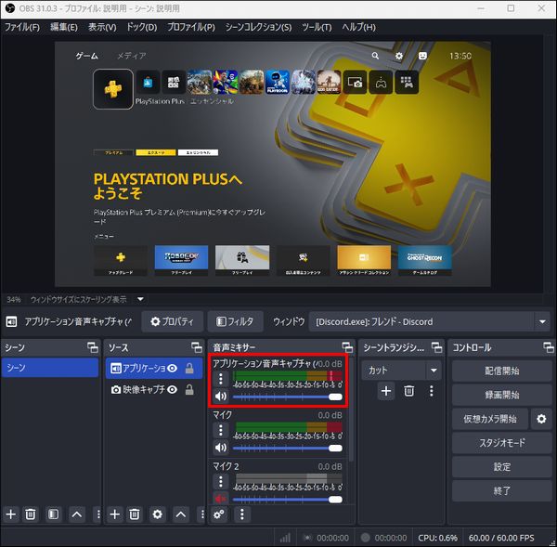Remove selected scene with trash icon
The height and width of the screenshot is (547, 557).
[31, 514]
